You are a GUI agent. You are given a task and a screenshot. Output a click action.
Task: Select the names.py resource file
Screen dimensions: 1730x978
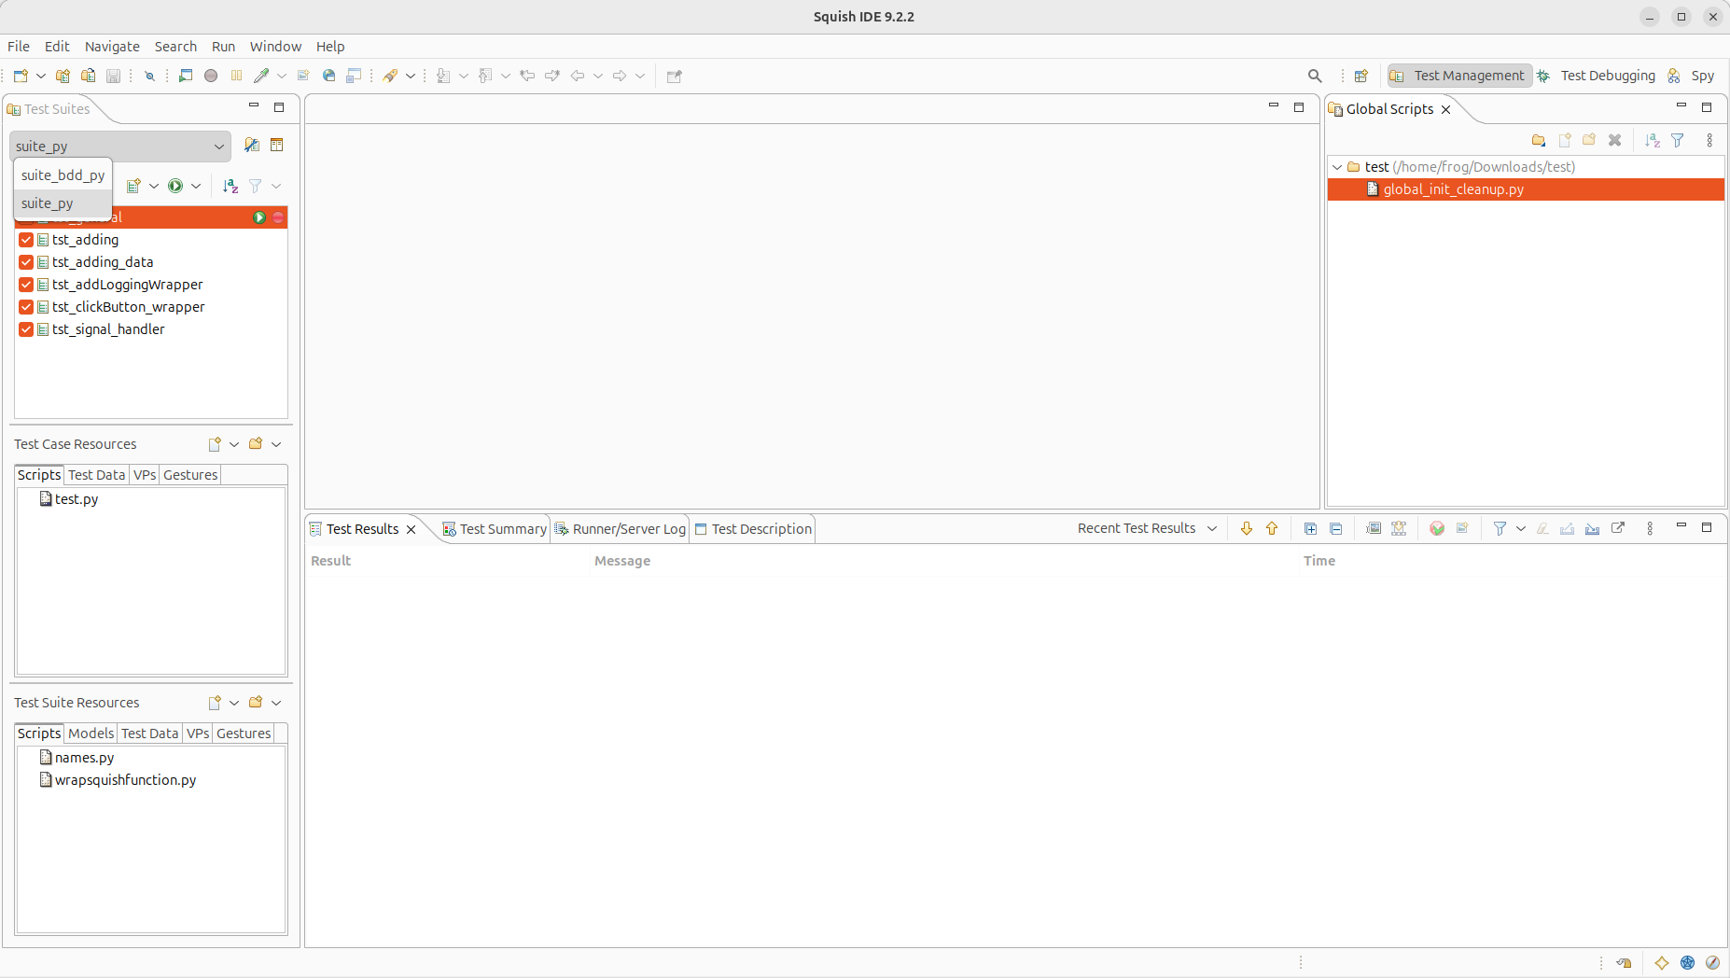[x=77, y=758]
